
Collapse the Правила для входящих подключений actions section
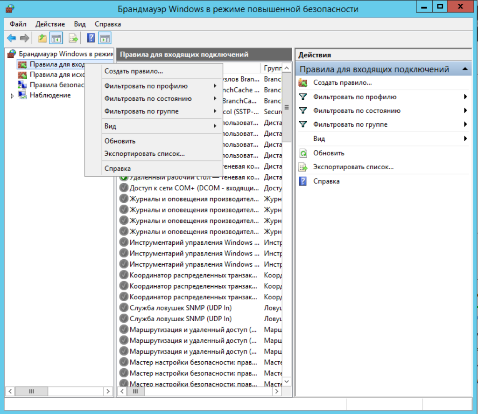point(464,69)
